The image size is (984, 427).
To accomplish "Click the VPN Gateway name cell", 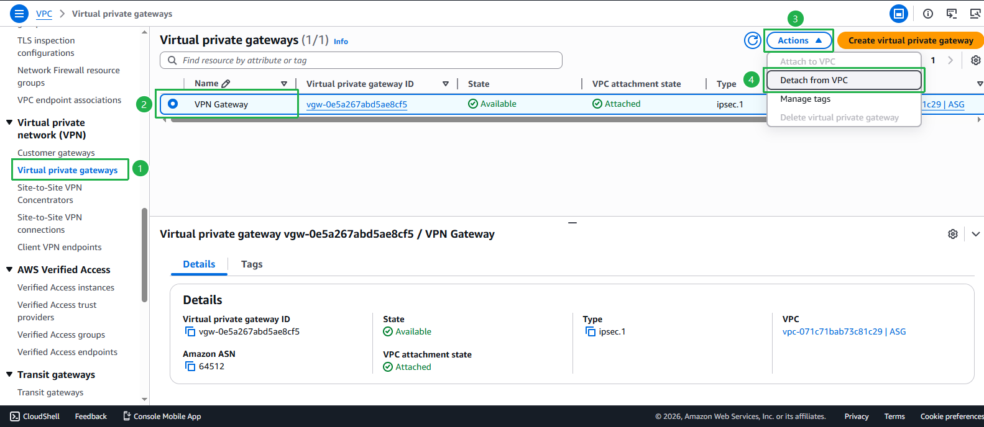I will 221,104.
